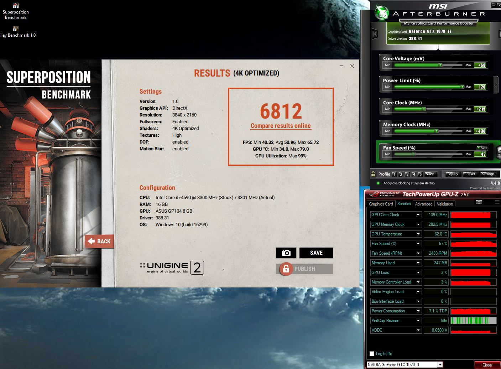The height and width of the screenshot is (369, 501).
Task: Expand the Fan Speed (RPM) sensor dropdown
Action: 418,253
